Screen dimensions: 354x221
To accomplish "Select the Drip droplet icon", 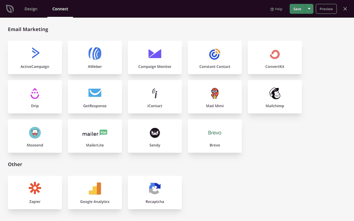I will (x=35, y=93).
